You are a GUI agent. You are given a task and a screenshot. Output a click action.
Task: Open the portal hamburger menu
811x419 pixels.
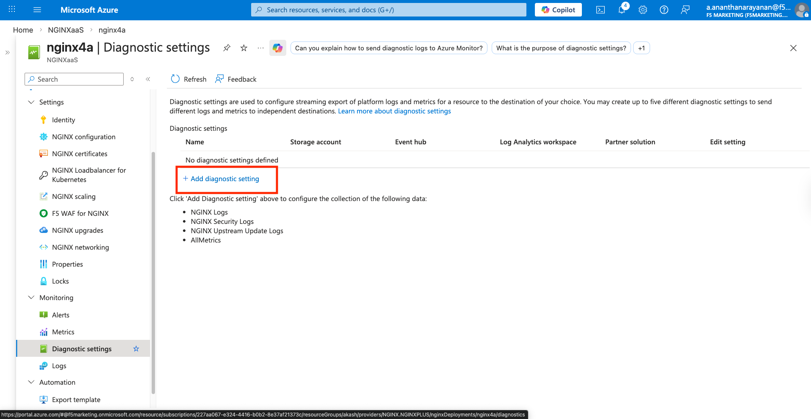click(x=37, y=10)
